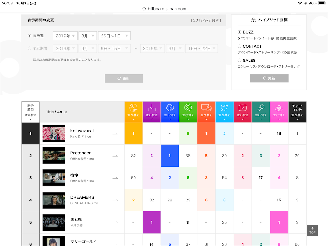Sort by Twitter bird icon column
The height and width of the screenshot is (246, 328).
(225, 112)
